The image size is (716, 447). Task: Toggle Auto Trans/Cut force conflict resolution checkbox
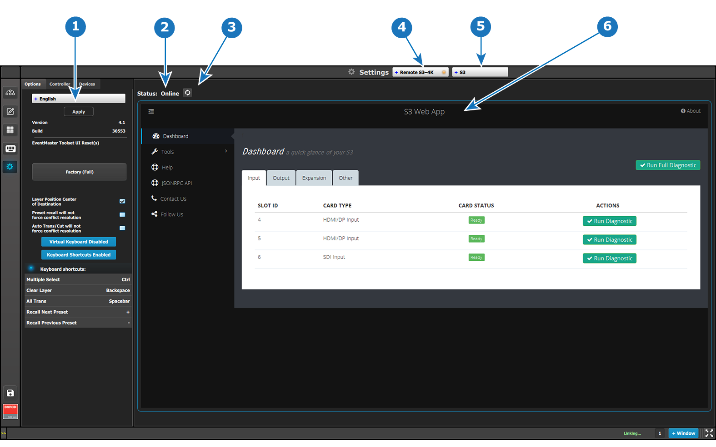click(122, 228)
